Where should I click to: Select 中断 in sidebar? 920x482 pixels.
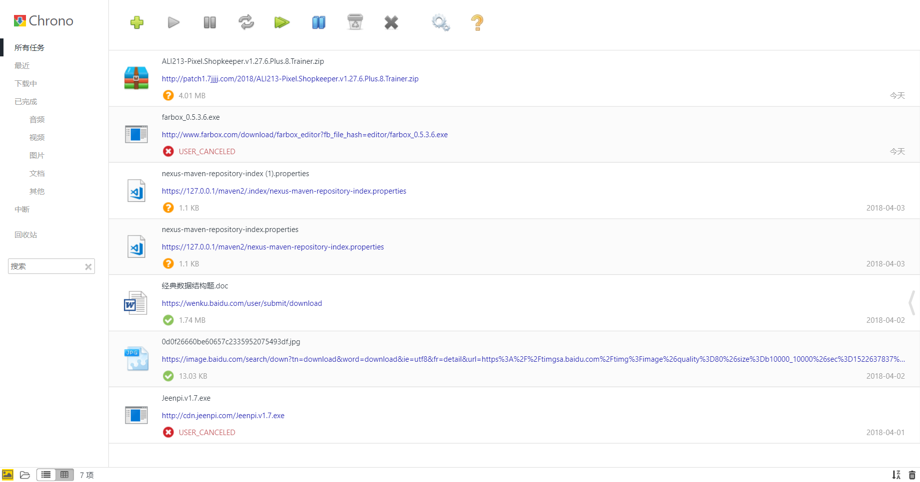[22, 210]
